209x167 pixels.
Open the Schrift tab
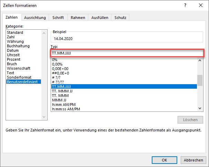coord(58,18)
